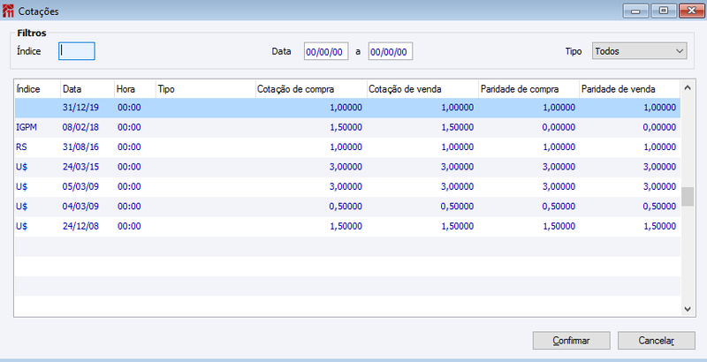Viewport: 707px width, 362px height.
Task: Click the start Data field
Action: [326, 52]
